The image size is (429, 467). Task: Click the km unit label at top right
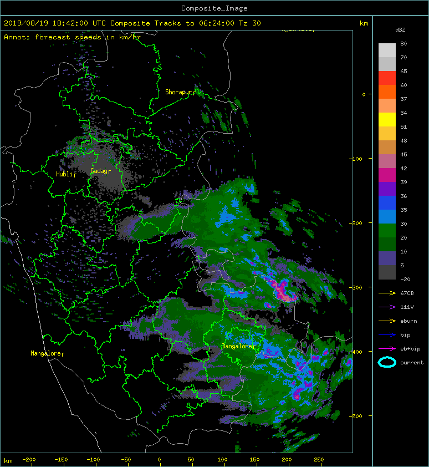click(364, 23)
